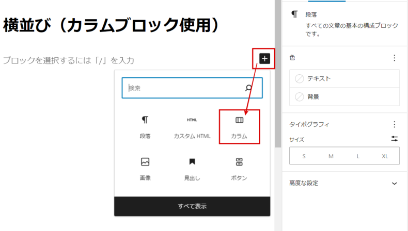The height and width of the screenshot is (231, 408).
Task: Open the テキスト color picker
Action: tap(344, 78)
